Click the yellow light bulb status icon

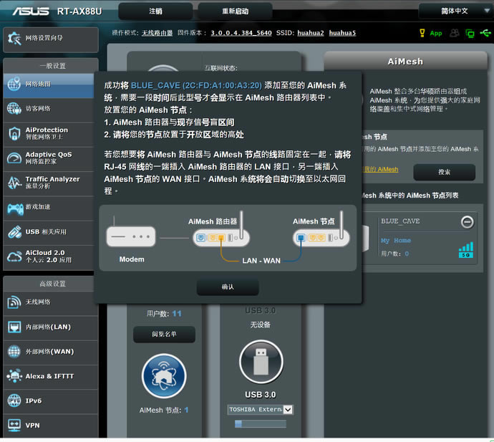click(x=423, y=33)
